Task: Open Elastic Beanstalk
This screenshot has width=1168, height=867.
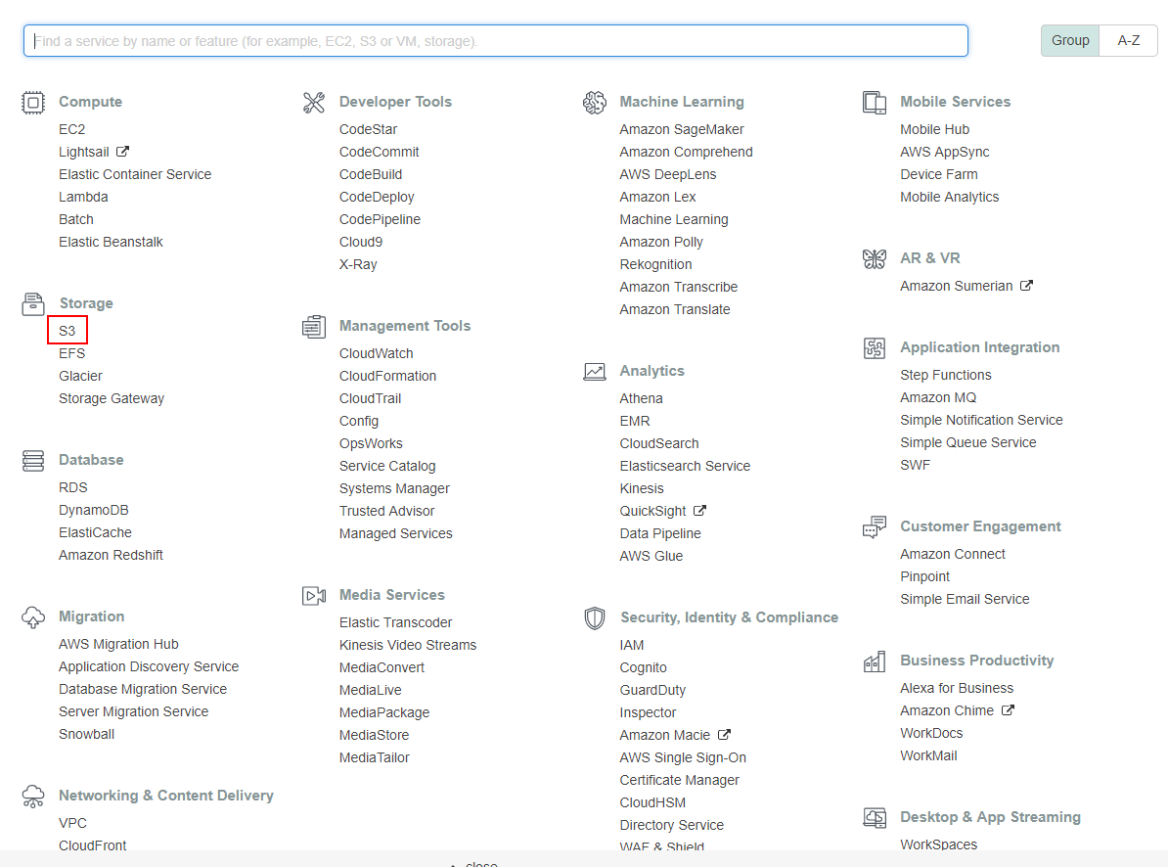Action: (x=111, y=242)
